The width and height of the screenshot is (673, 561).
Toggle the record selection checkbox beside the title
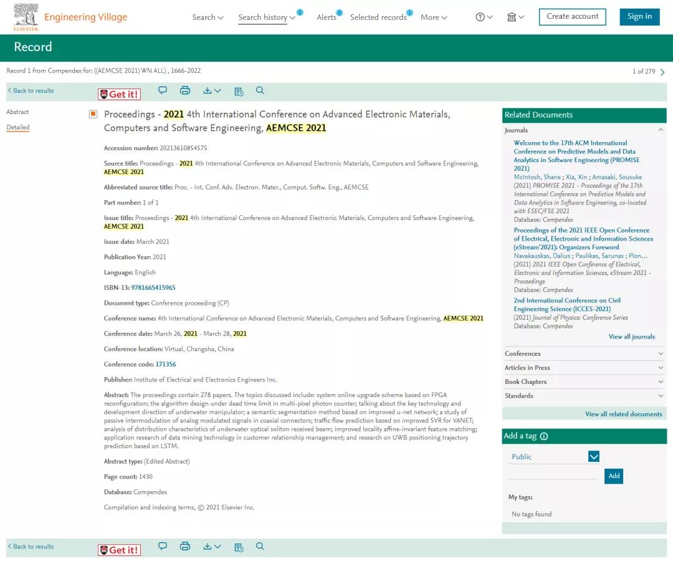coord(93,114)
